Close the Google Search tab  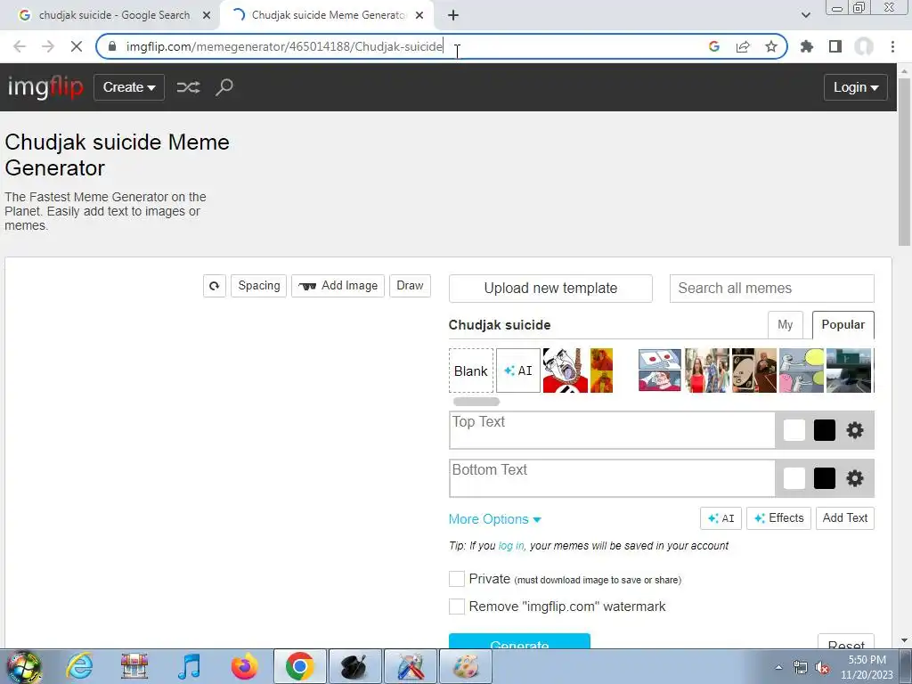(x=207, y=15)
